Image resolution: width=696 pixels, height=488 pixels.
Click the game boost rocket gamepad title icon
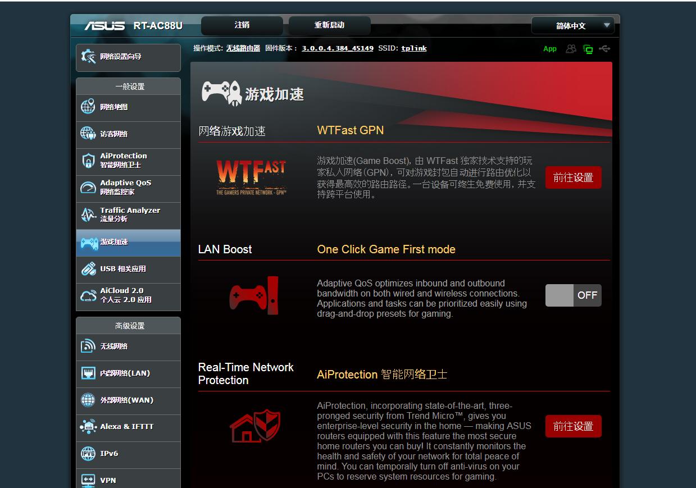tap(221, 93)
